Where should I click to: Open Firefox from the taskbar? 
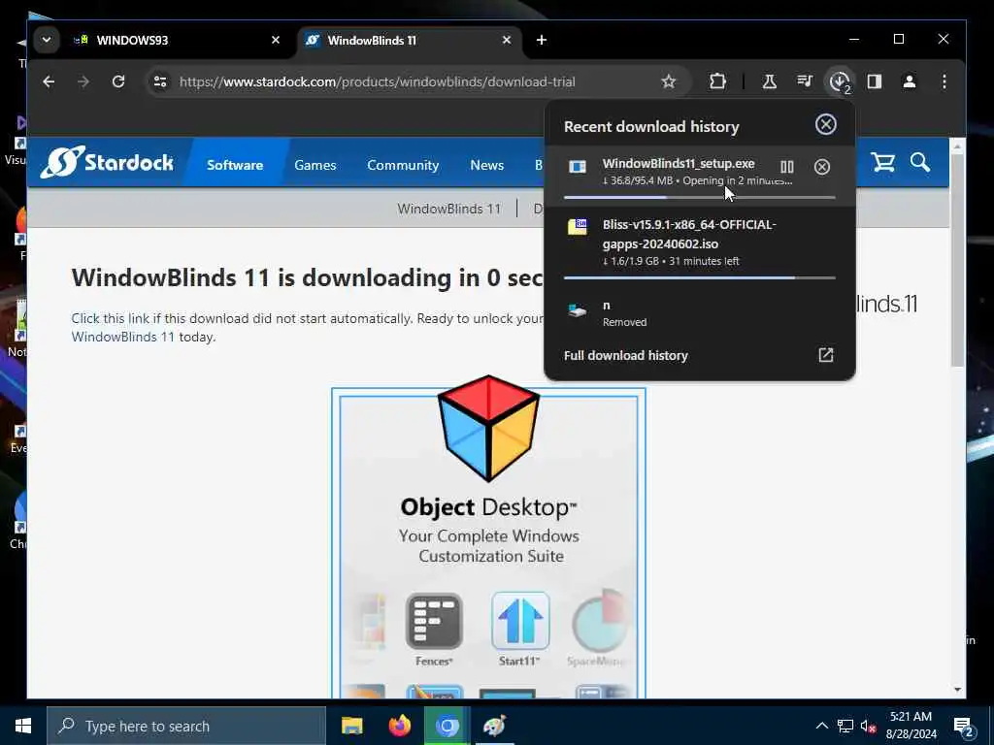coord(399,726)
